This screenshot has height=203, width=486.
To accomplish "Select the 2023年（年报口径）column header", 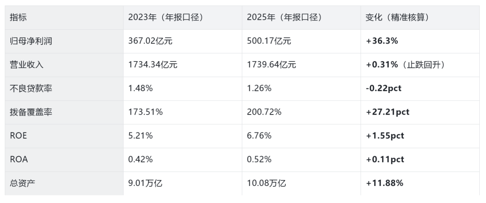I will pyautogui.click(x=166, y=18).
